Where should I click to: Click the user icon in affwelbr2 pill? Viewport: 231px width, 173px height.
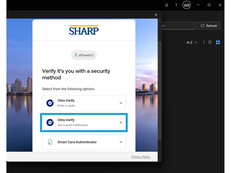pyautogui.click(x=76, y=55)
